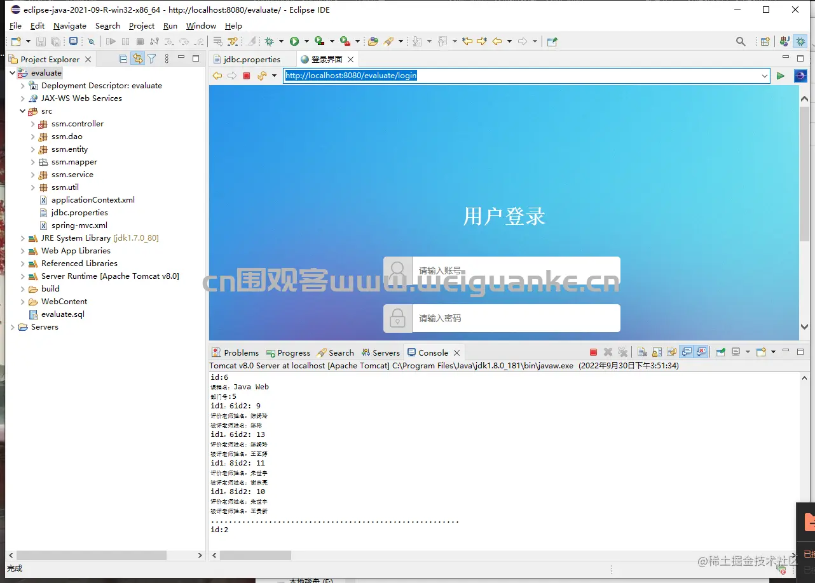The height and width of the screenshot is (583, 815).
Task: Click the green Go arrow beside the URL
Action: [x=781, y=76]
